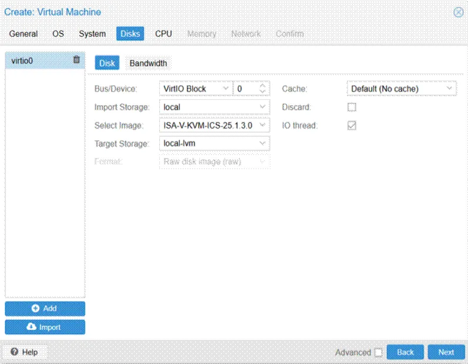Click the Help question mark button
This screenshot has height=364, width=468.
pos(25,352)
